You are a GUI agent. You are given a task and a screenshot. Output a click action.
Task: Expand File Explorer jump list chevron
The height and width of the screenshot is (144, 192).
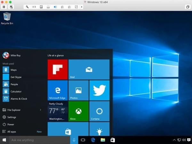(x=40, y=110)
